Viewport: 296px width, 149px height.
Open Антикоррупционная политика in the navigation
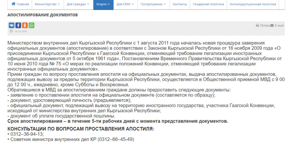click(x=253, y=4)
